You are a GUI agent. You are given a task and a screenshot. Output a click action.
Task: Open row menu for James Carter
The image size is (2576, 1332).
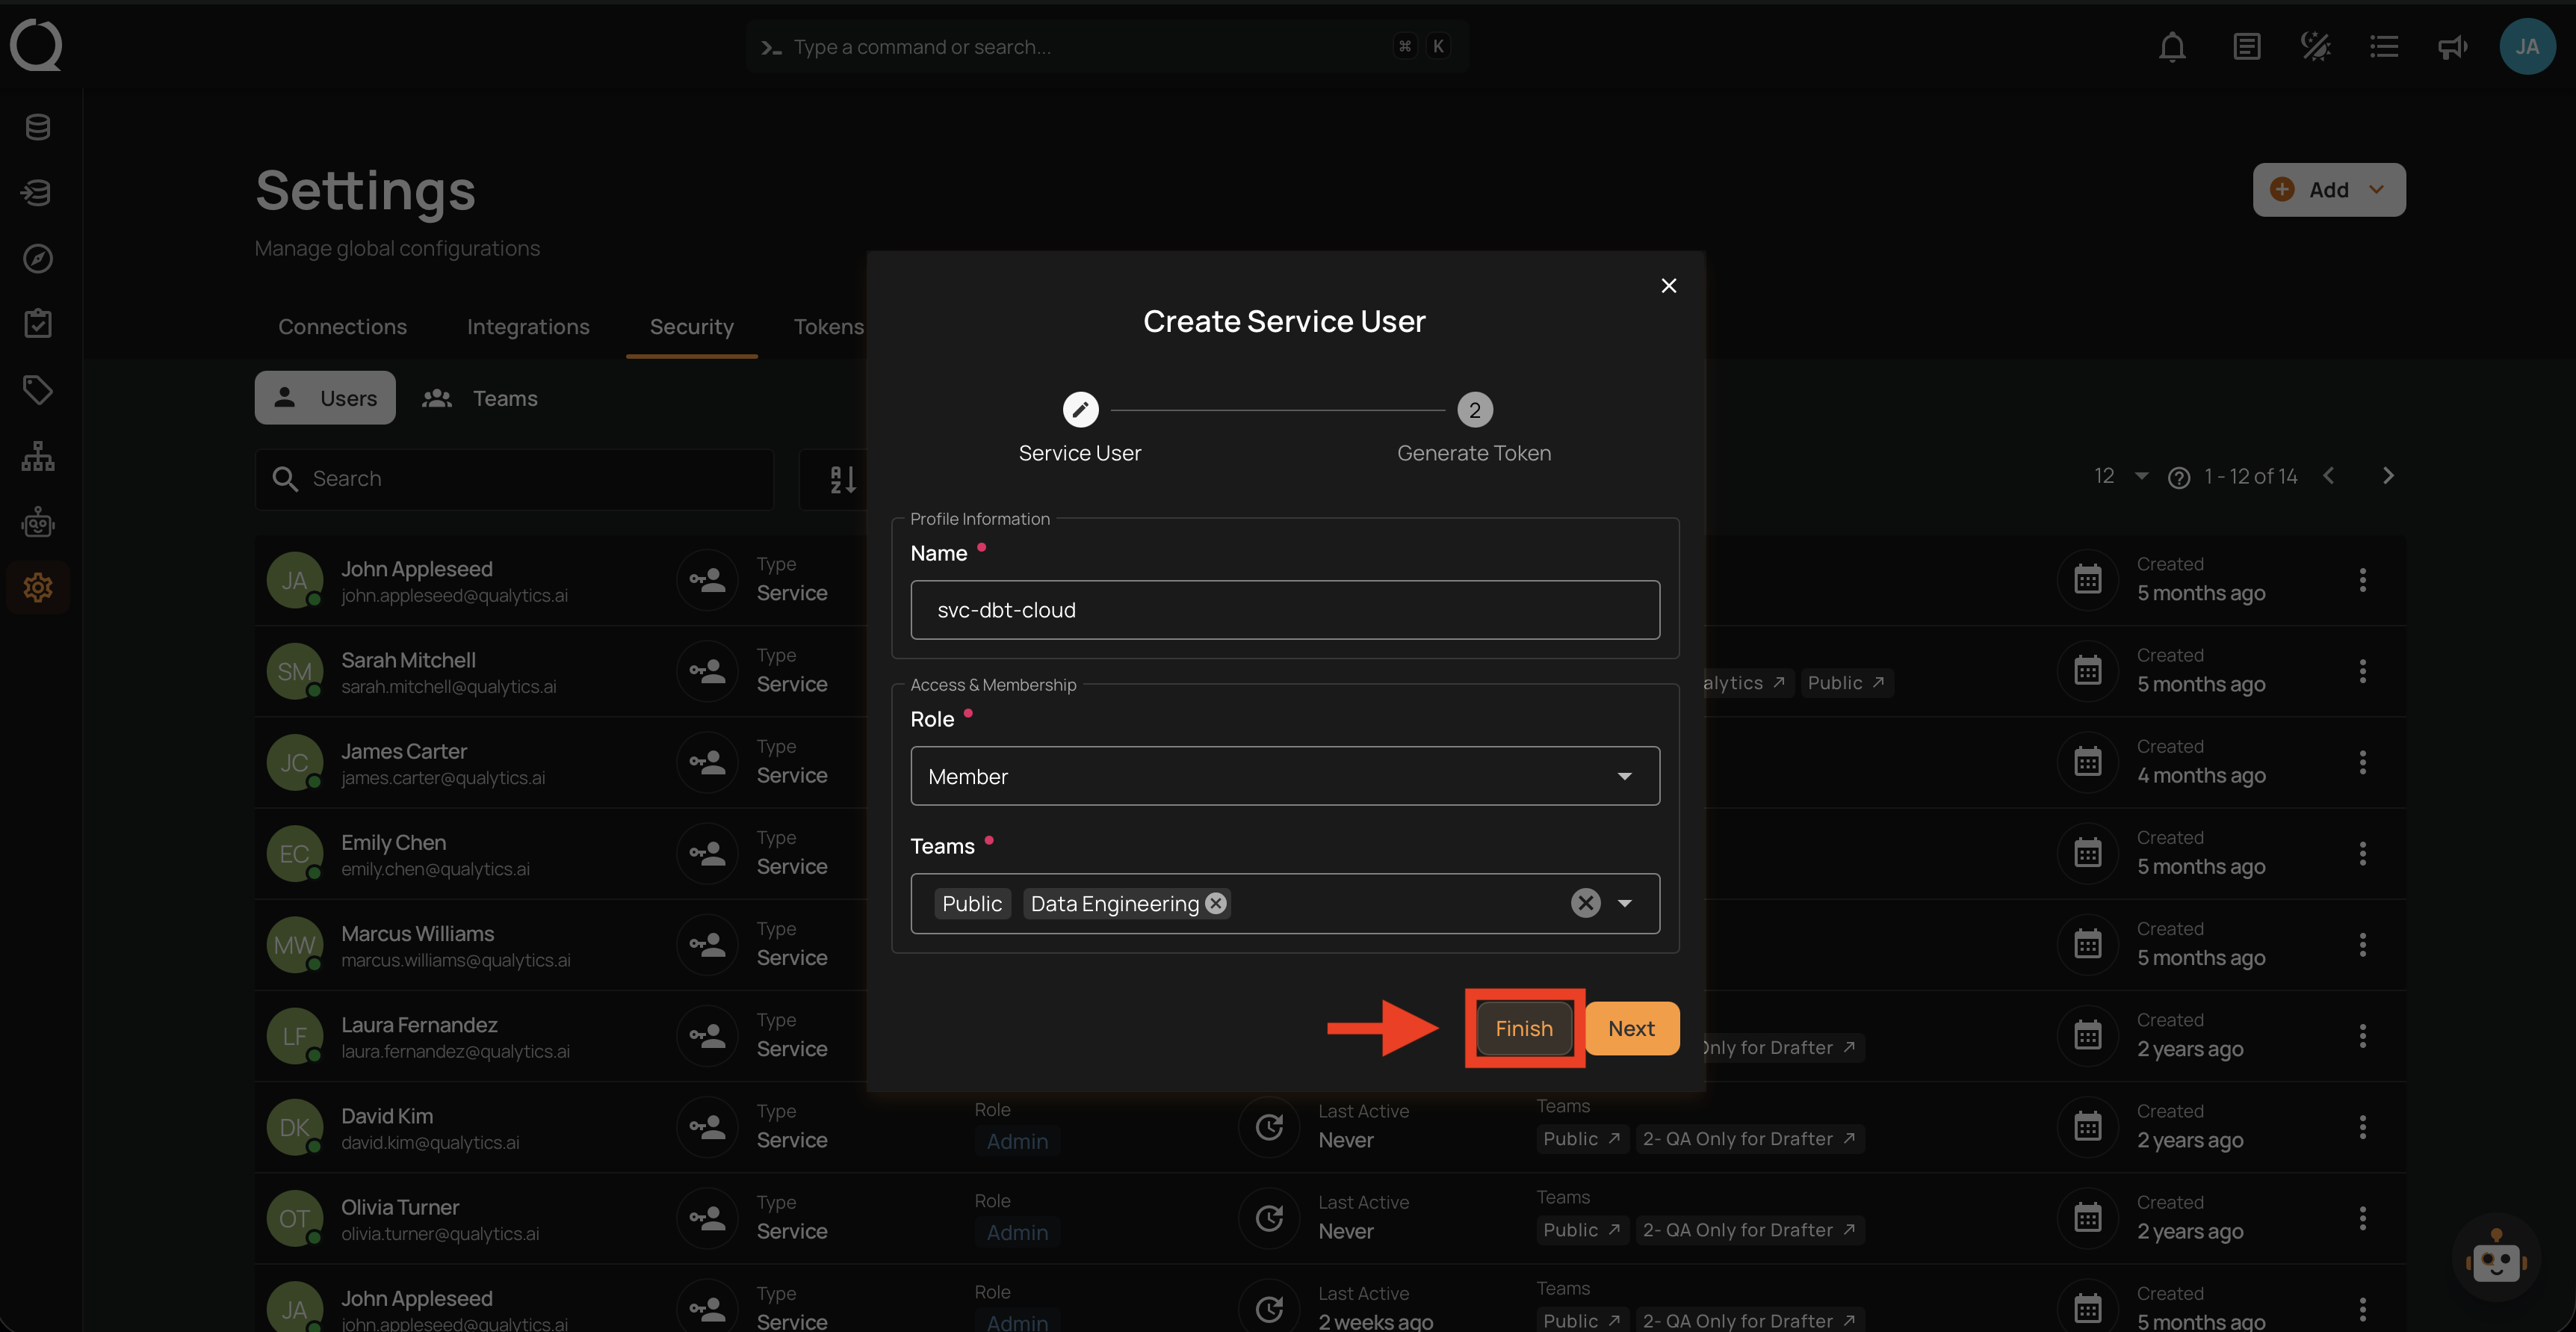coord(2362,762)
